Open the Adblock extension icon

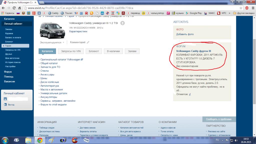(247, 8)
